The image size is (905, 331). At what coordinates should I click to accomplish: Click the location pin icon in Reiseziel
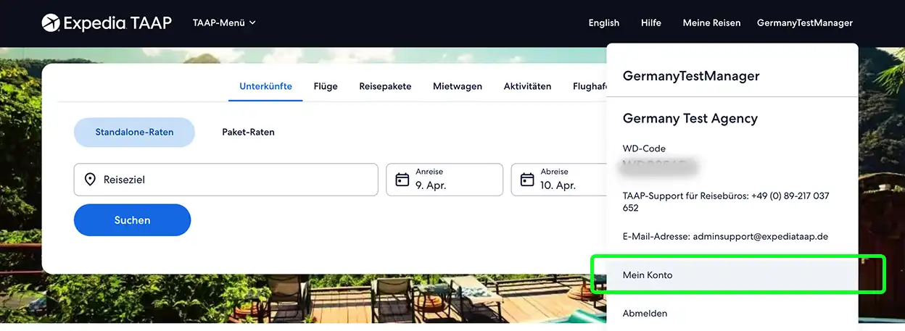tap(90, 180)
